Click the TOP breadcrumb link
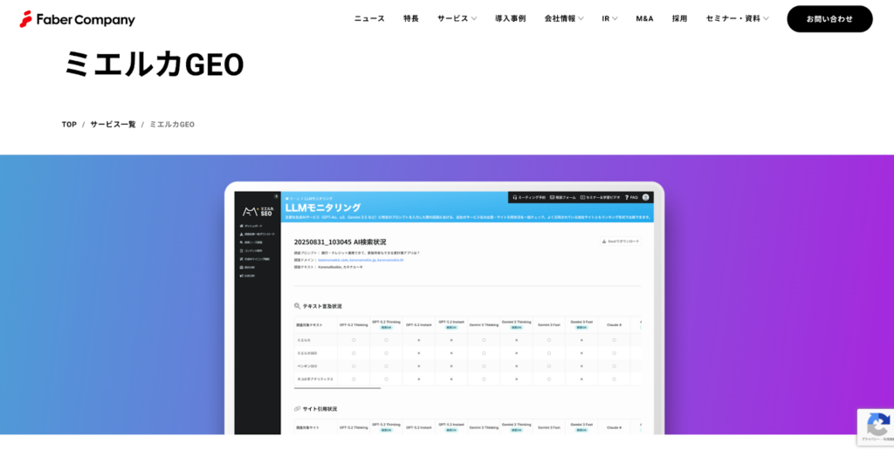Image resolution: width=894 pixels, height=450 pixels. coord(69,125)
